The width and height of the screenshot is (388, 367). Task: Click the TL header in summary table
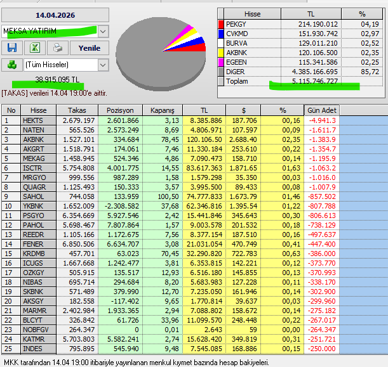coord(311,14)
